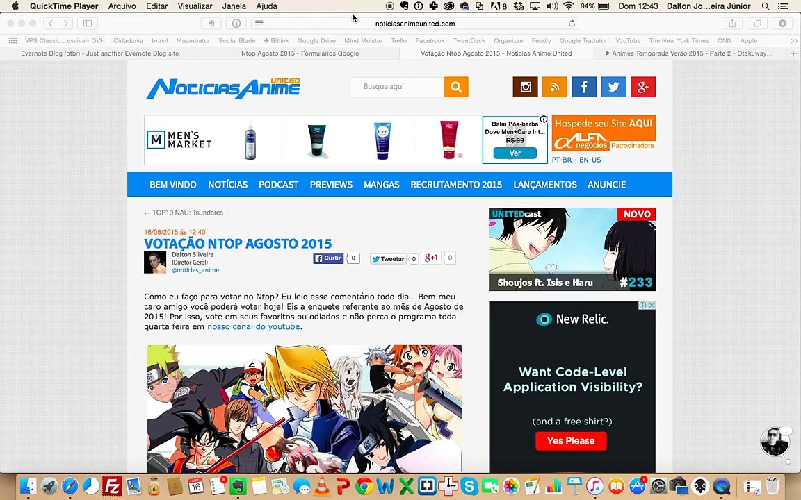Open the AirPlay display menu icon
Screen dimensions: 801x500
535,6
